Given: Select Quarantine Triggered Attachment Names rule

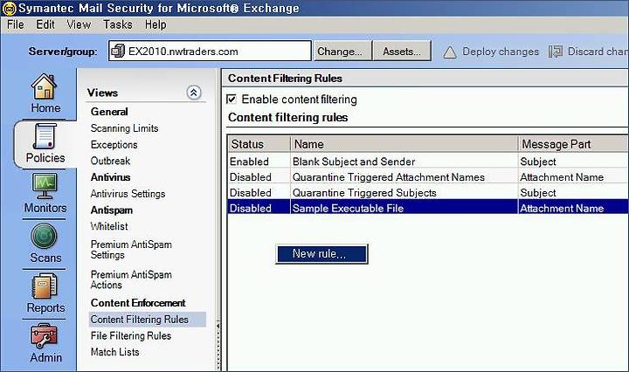Looking at the screenshot, I should point(427,177).
